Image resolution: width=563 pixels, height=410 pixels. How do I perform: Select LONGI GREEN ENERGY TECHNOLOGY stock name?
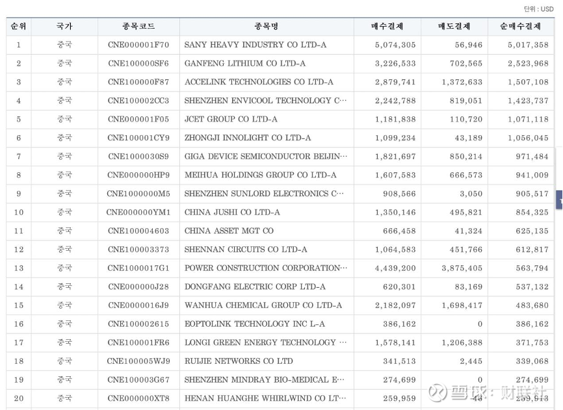coord(265,342)
